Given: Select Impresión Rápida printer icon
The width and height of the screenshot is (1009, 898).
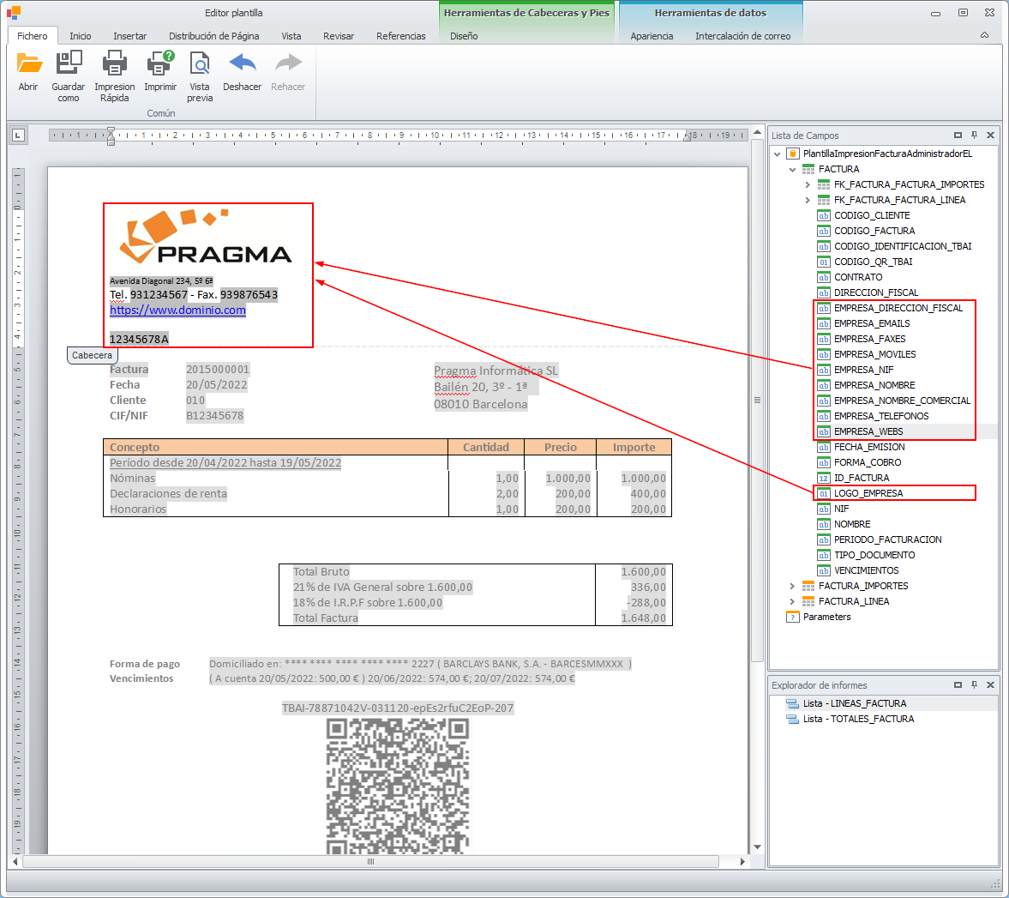Looking at the screenshot, I should click(x=114, y=64).
